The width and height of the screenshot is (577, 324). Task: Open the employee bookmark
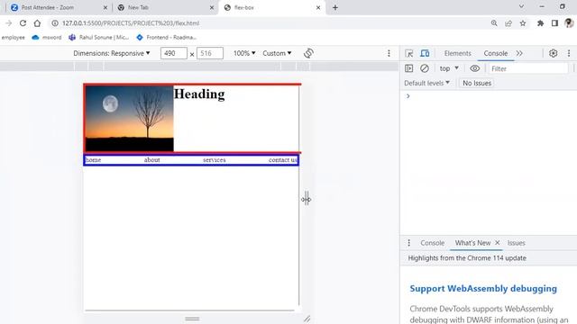14,37
